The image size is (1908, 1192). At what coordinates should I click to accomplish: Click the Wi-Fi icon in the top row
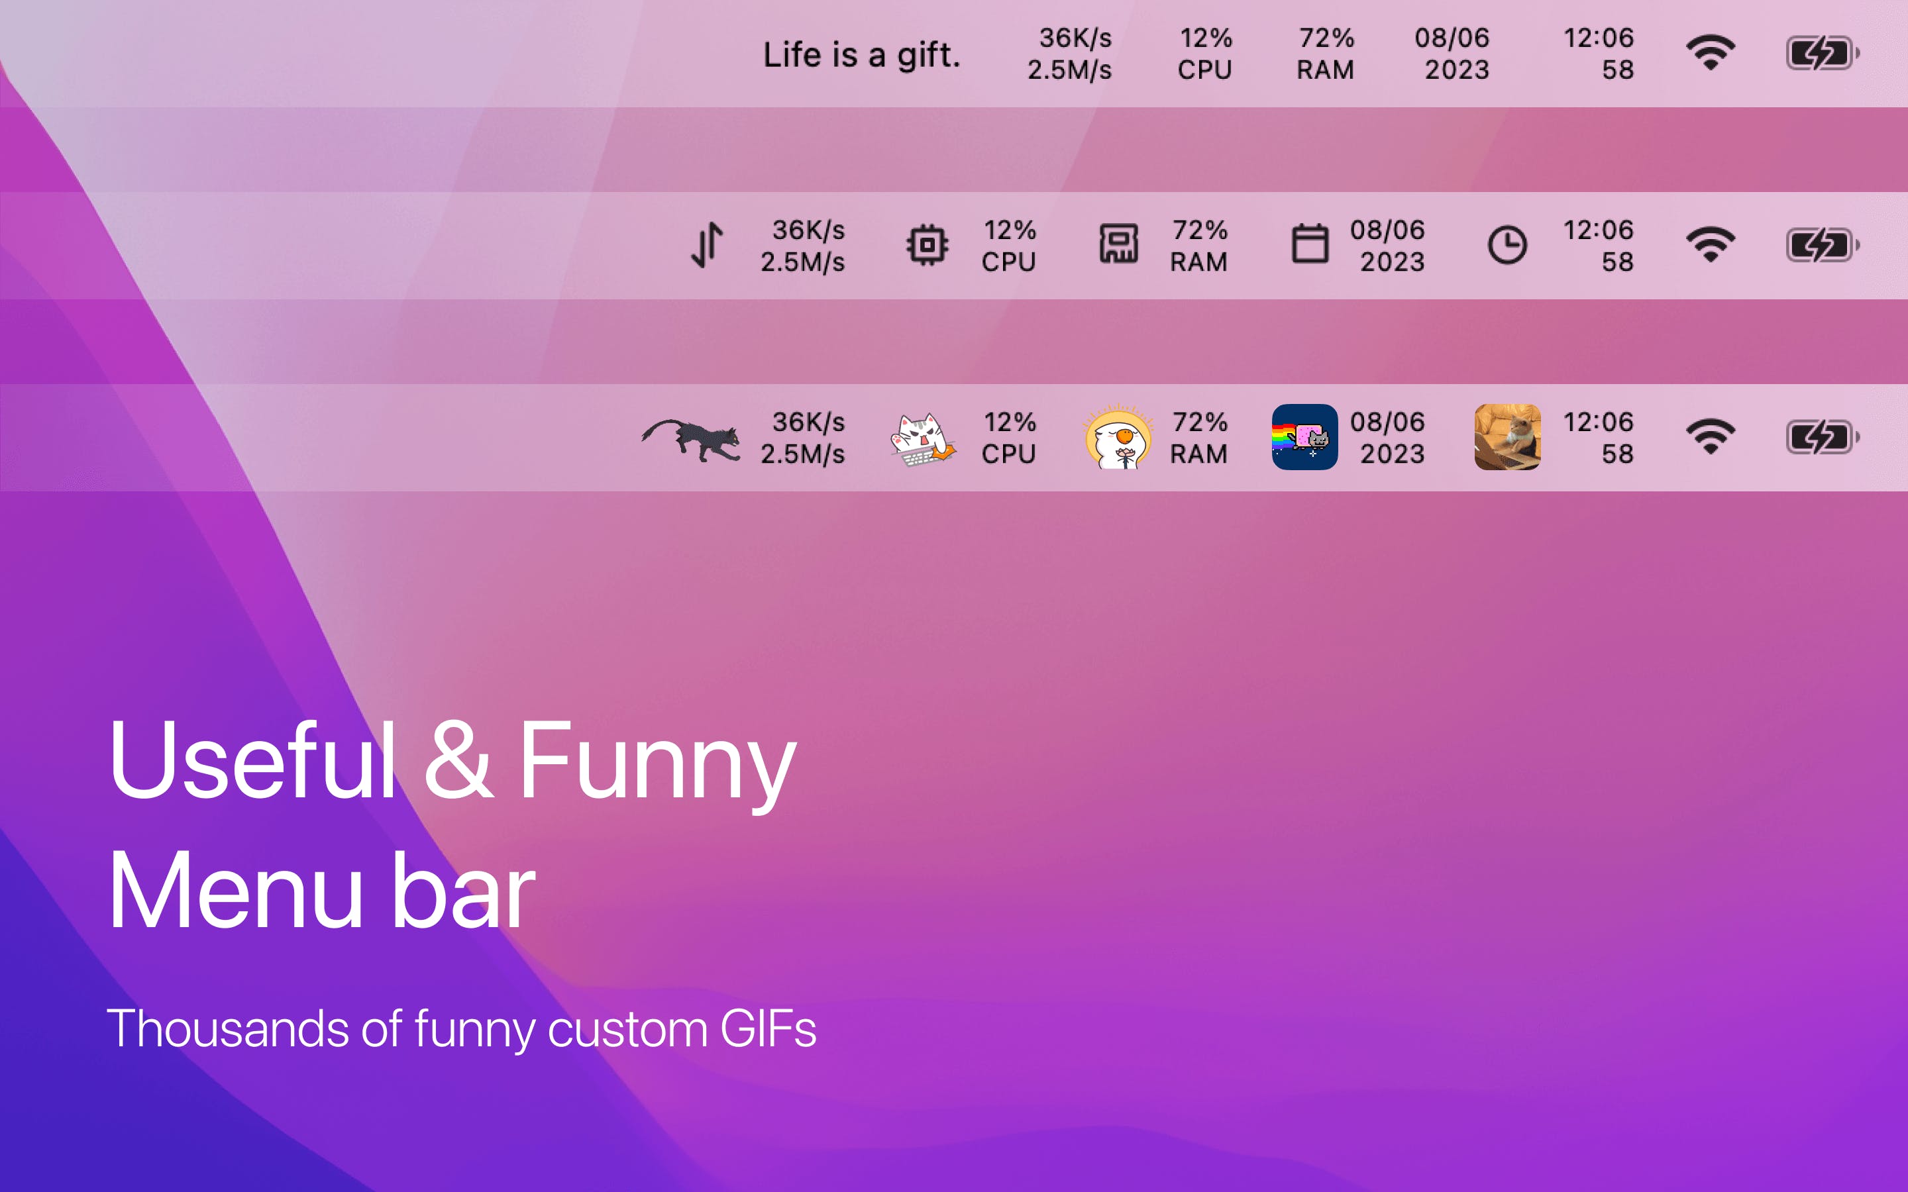1711,53
